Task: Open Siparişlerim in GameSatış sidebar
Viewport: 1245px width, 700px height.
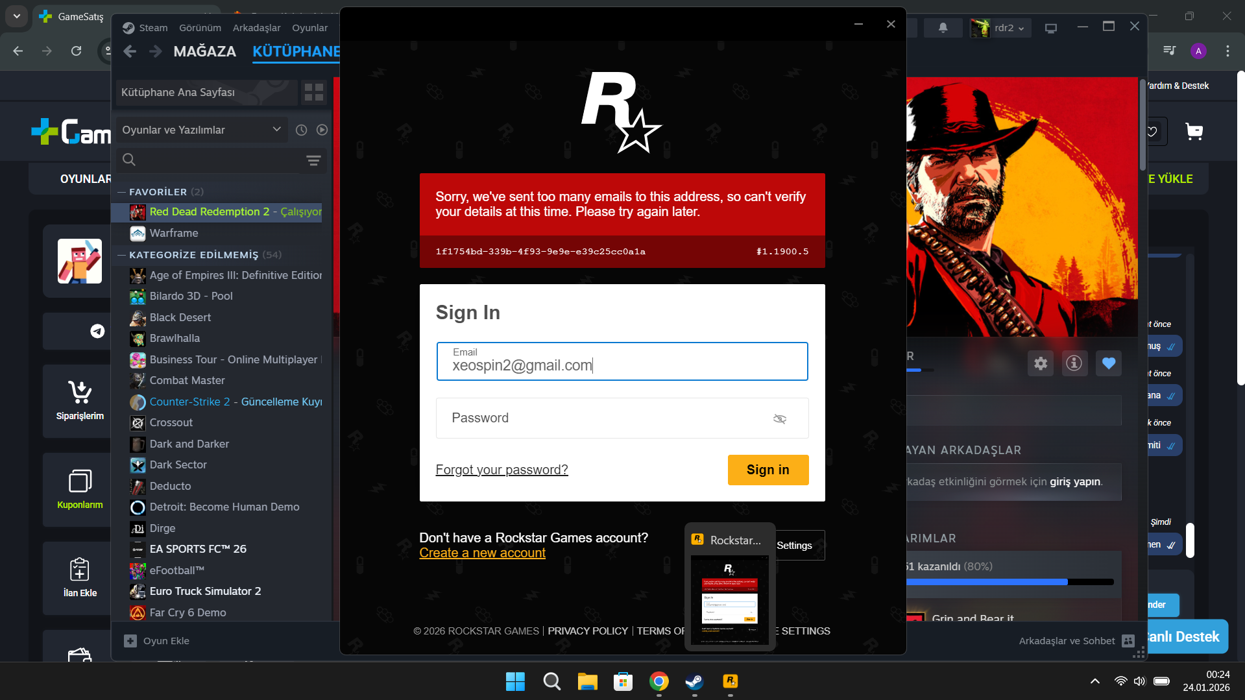Action: click(80, 401)
